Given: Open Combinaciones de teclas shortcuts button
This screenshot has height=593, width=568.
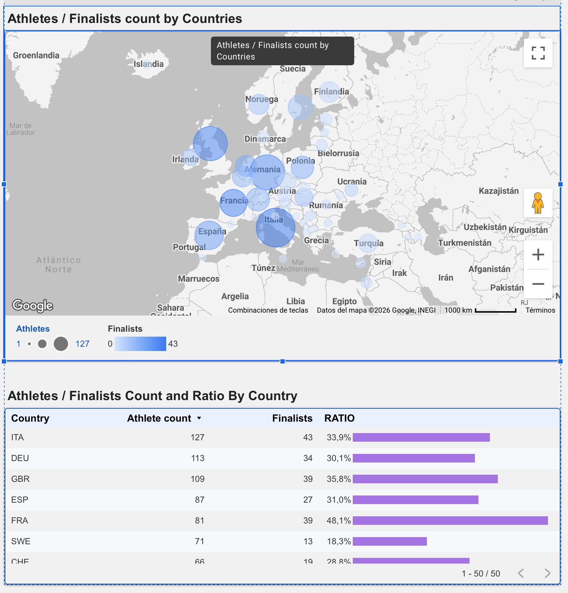Looking at the screenshot, I should (x=268, y=310).
